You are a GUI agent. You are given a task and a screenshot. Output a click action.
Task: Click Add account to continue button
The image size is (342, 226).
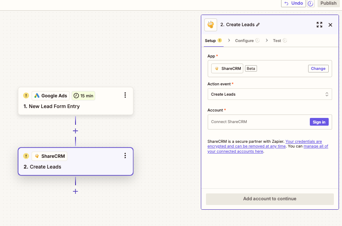point(270,199)
